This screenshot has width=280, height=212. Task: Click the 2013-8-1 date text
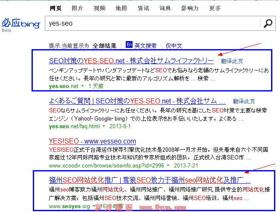(120, 126)
